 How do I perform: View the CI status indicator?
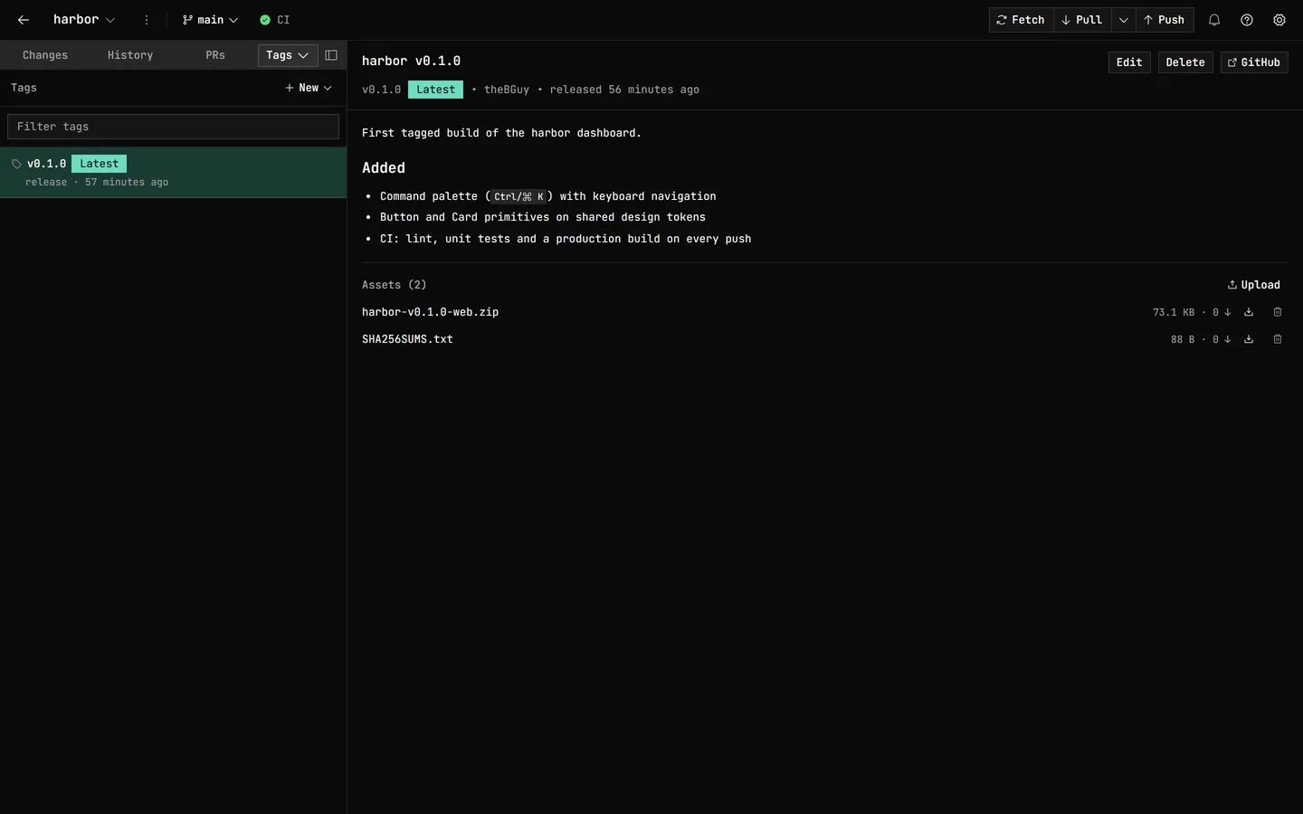click(274, 20)
